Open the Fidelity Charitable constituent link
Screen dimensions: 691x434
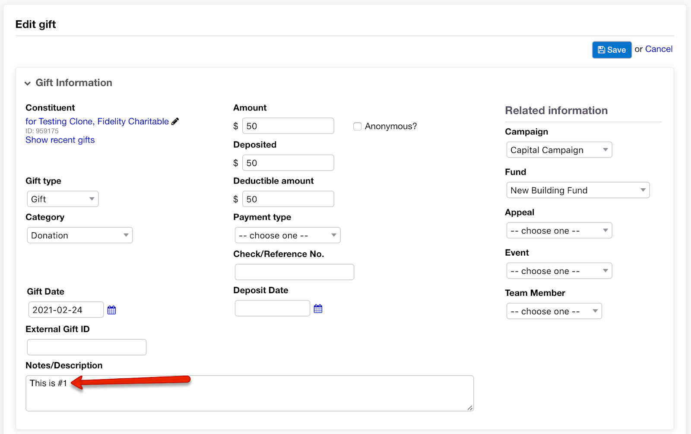pos(97,121)
